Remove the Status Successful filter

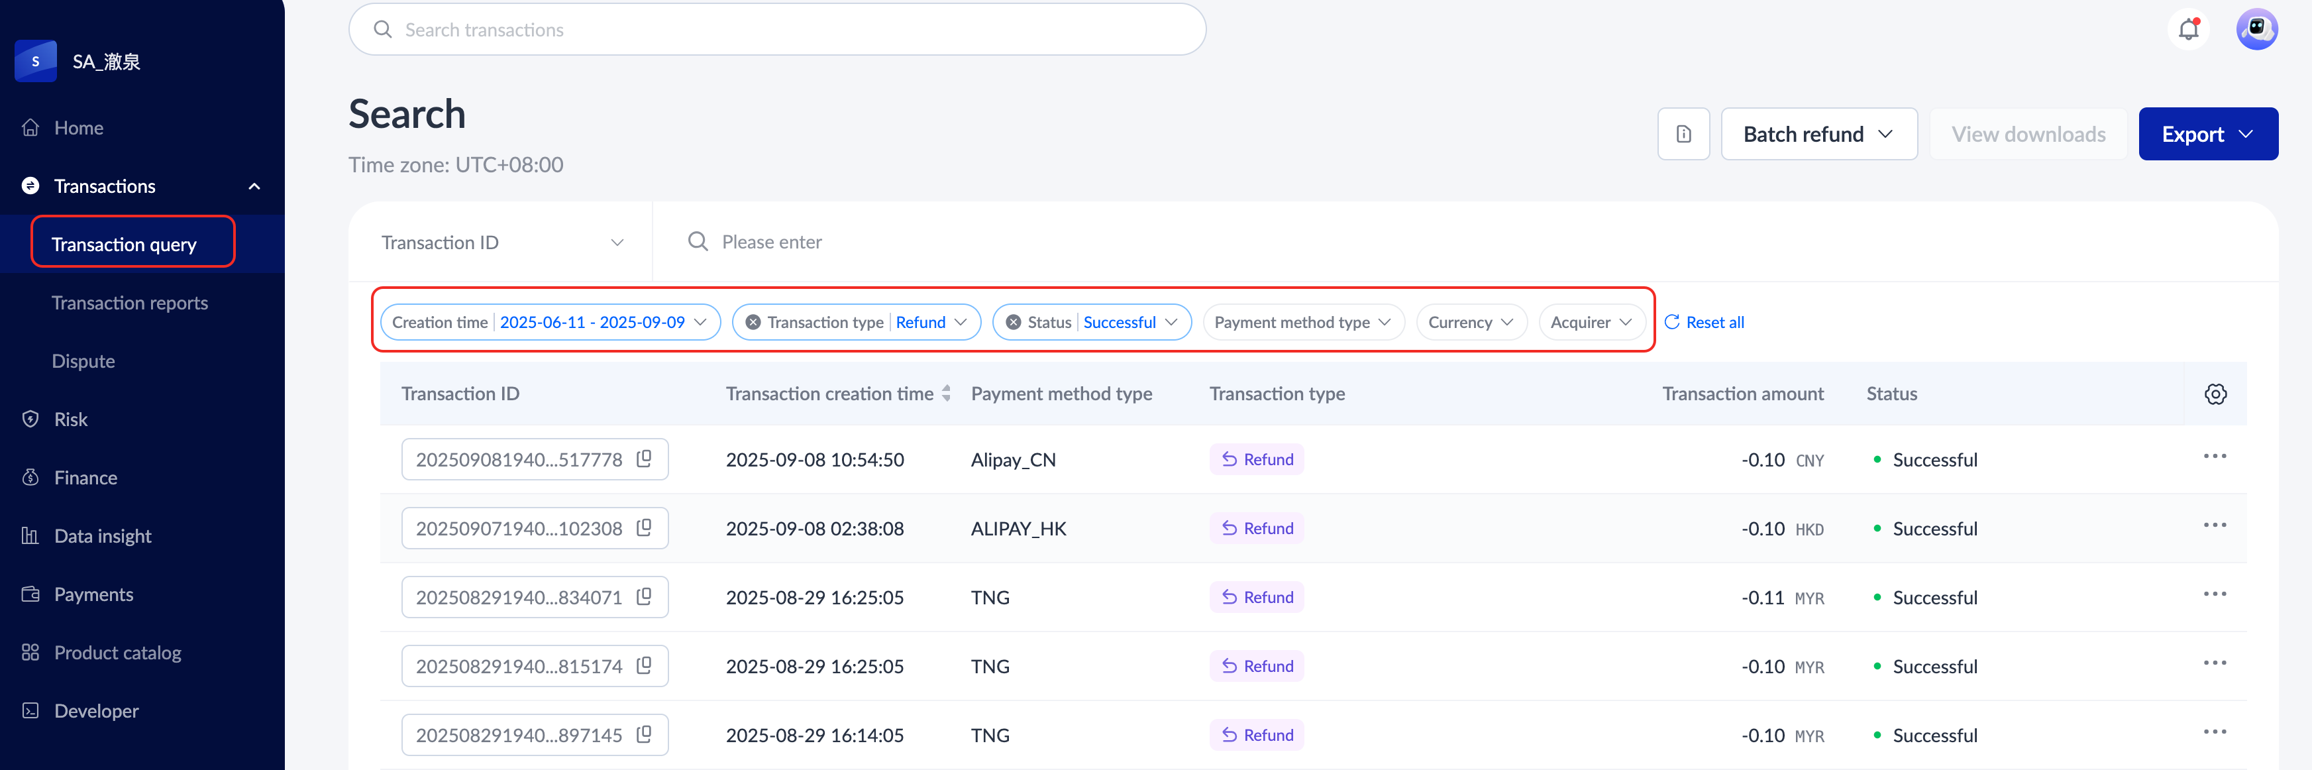point(1012,322)
